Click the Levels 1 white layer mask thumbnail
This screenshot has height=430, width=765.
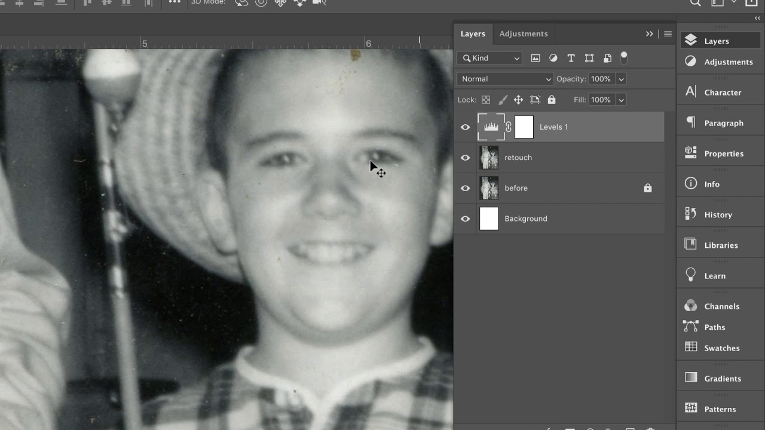[x=524, y=127]
